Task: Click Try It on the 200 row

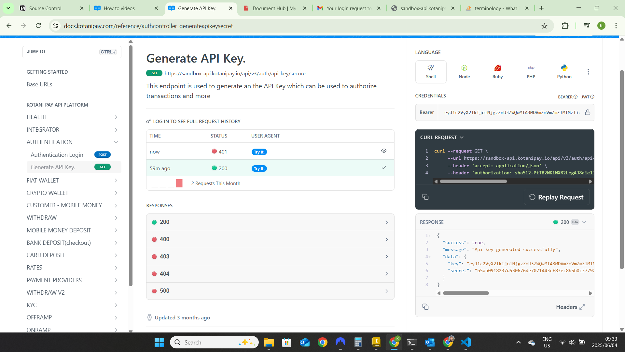Action: (x=259, y=169)
